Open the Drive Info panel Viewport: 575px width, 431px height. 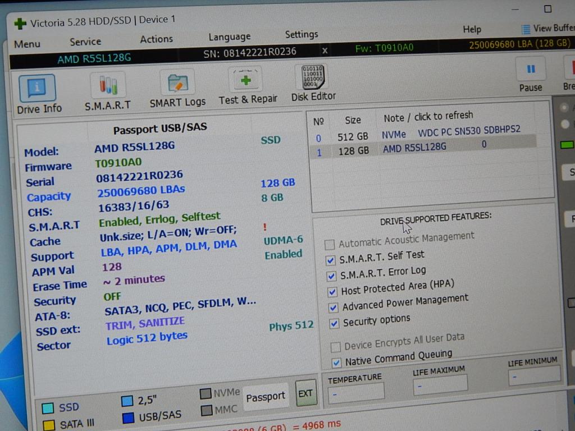tap(38, 94)
